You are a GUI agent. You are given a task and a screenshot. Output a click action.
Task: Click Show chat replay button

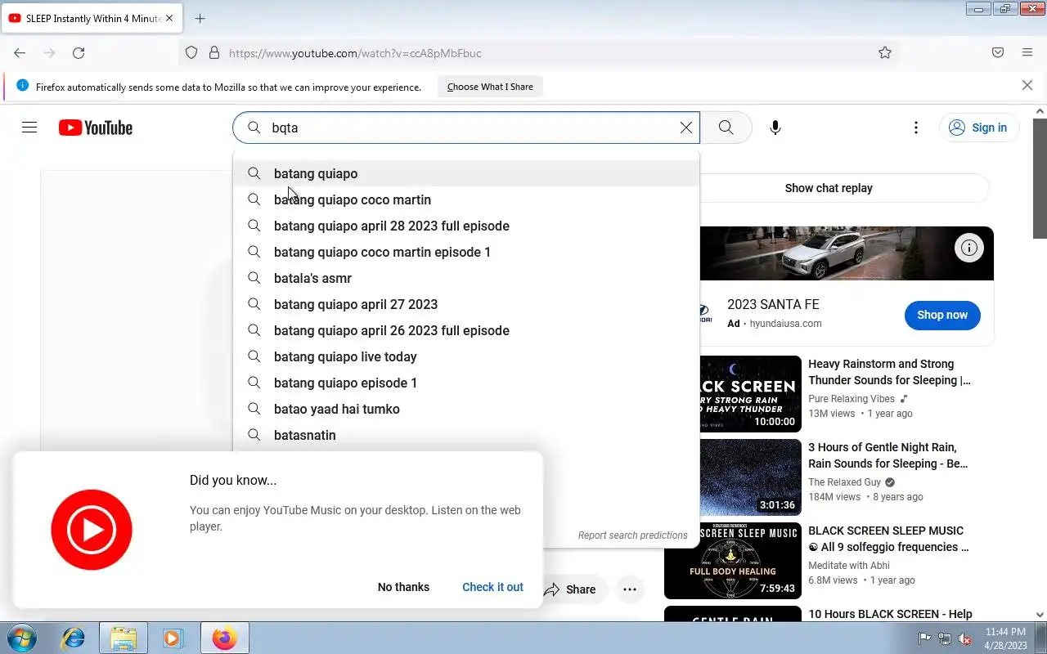[829, 188]
